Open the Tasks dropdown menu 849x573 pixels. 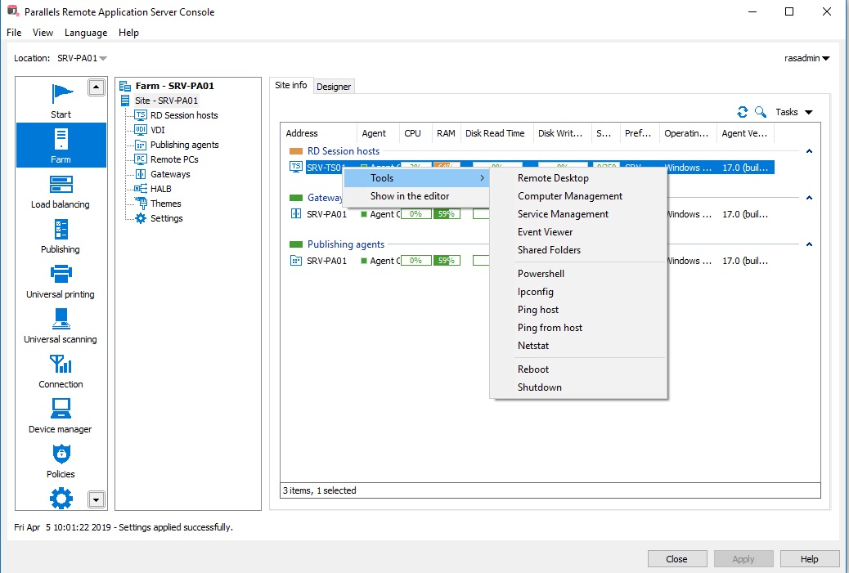point(793,112)
